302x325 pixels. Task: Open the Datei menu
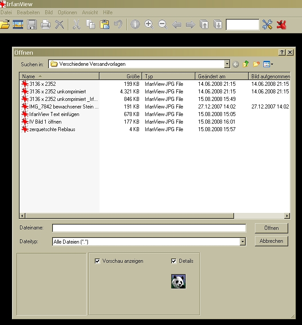click(6, 12)
